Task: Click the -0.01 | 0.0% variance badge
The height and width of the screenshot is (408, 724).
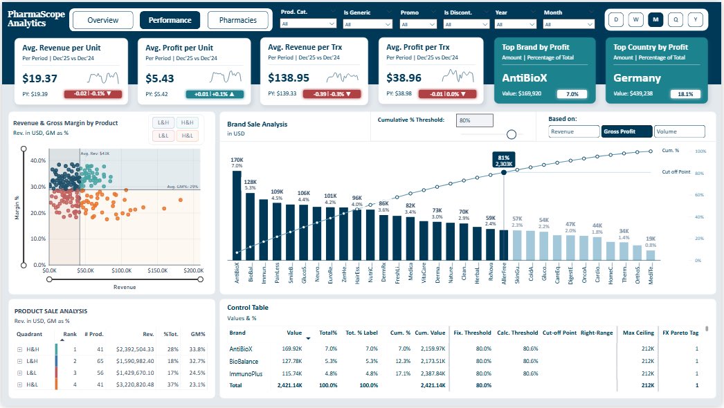Action: pos(448,94)
